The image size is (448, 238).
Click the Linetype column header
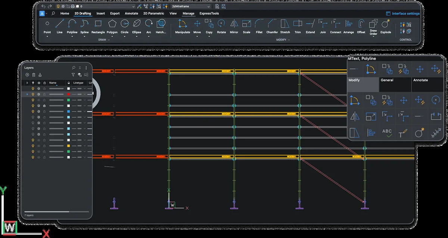pos(78,83)
